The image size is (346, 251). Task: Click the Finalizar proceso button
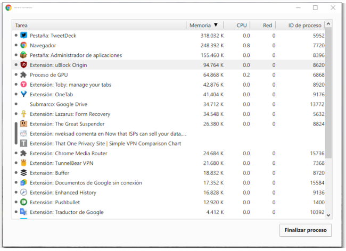coord(306,230)
